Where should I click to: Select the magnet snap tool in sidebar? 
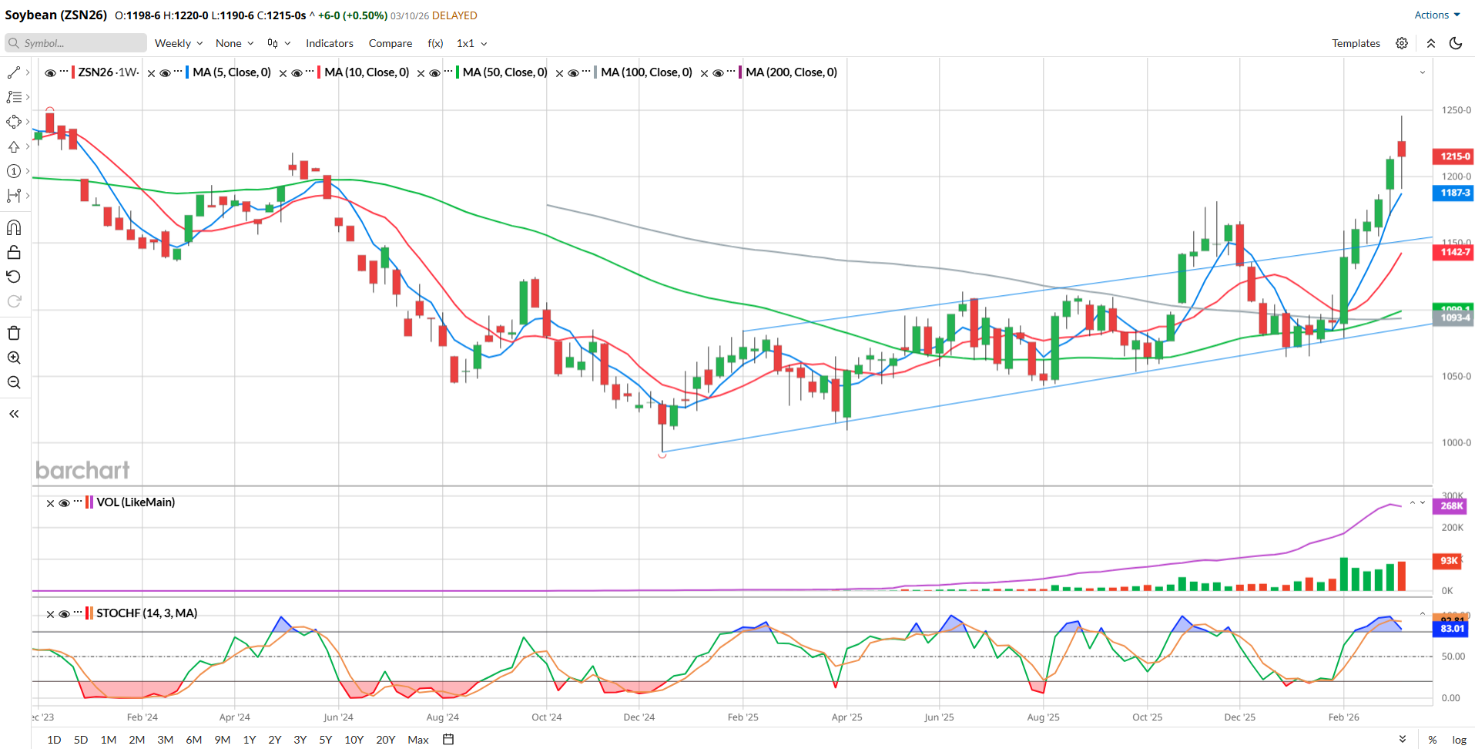pos(14,228)
